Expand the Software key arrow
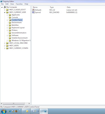Screen dimensions: 105x114 [7, 35]
